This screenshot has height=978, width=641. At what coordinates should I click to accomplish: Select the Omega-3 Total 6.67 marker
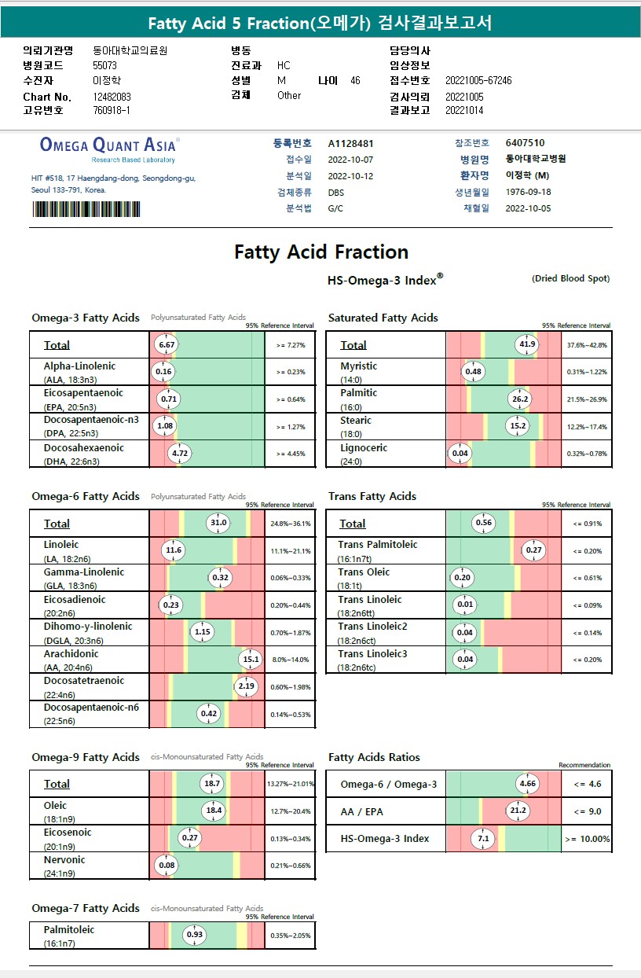(167, 344)
